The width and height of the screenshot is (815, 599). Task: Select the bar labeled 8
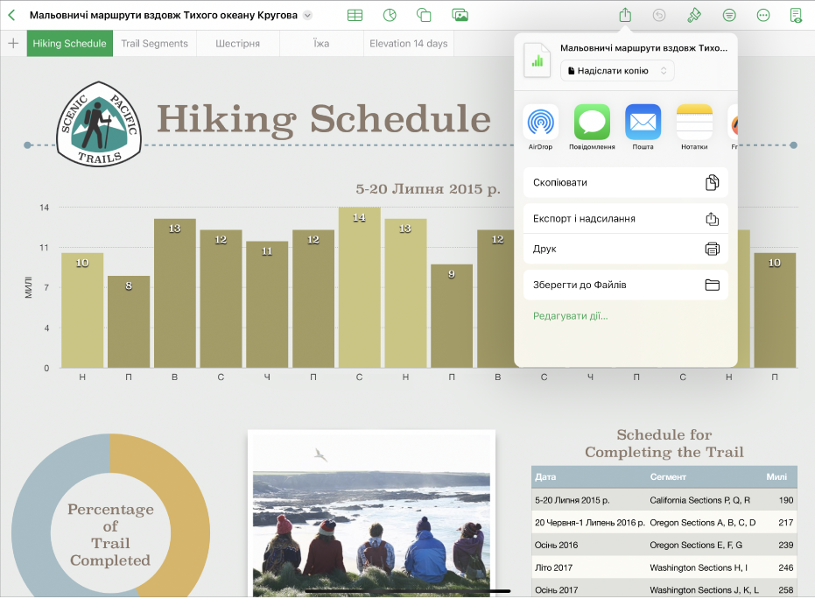(x=129, y=322)
